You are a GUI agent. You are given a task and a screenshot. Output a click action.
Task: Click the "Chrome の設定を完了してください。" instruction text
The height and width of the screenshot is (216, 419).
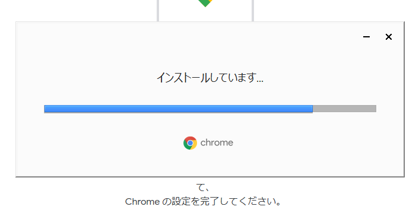(203, 202)
